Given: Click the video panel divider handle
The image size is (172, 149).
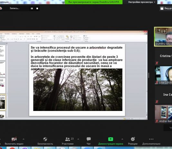Looking at the screenshot, I should point(148,75).
